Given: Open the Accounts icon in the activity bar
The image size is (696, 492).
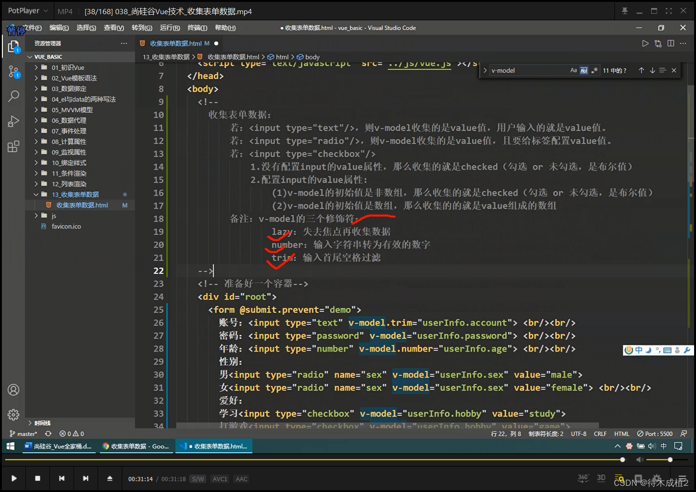Looking at the screenshot, I should 14,390.
